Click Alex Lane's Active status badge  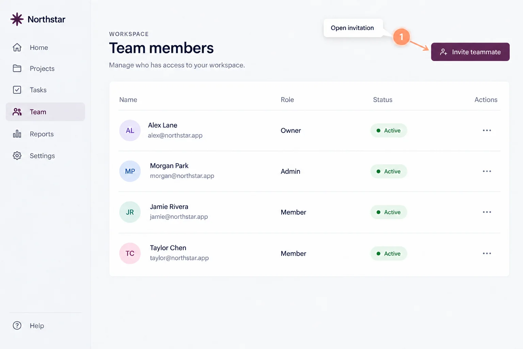pyautogui.click(x=389, y=131)
